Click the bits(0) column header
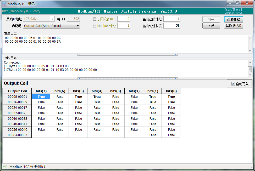Screen dimensions: 255x171 [x=171, y=91]
